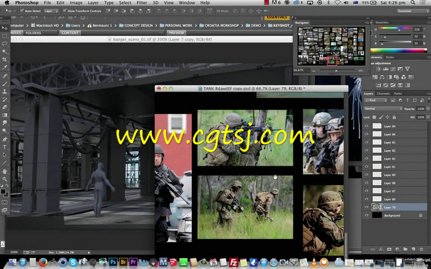Open the status bar Doc info arrow
The width and height of the screenshot is (431, 269).
click(x=89, y=252)
